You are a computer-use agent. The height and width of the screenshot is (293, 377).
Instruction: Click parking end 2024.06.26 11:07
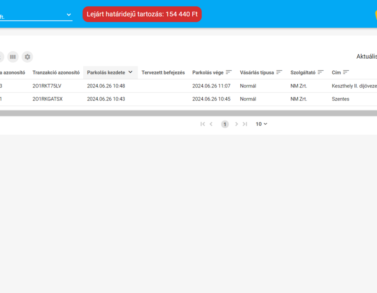pos(212,86)
